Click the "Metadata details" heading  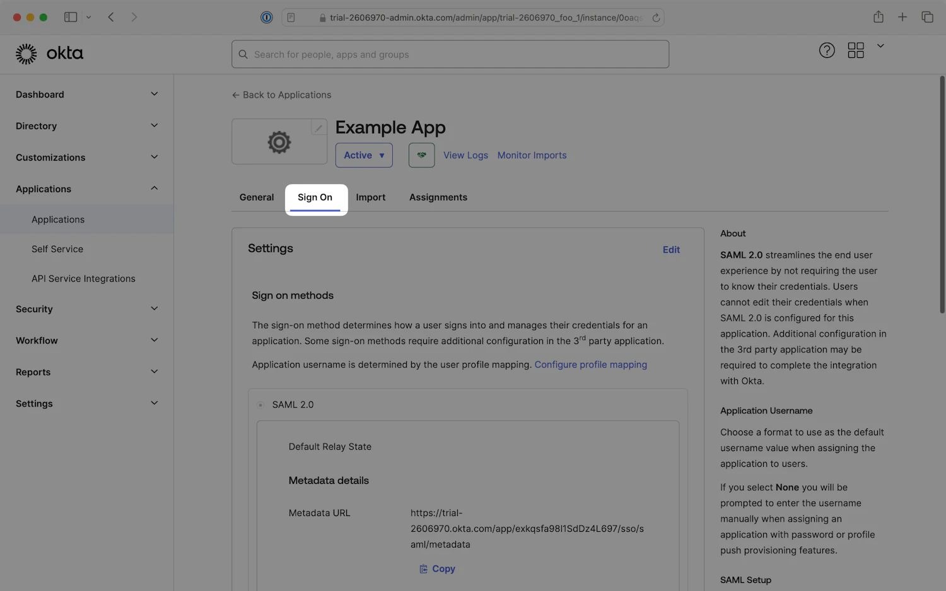329,481
